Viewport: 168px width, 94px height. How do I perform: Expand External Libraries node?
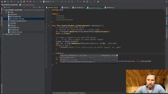[x=4, y=34]
